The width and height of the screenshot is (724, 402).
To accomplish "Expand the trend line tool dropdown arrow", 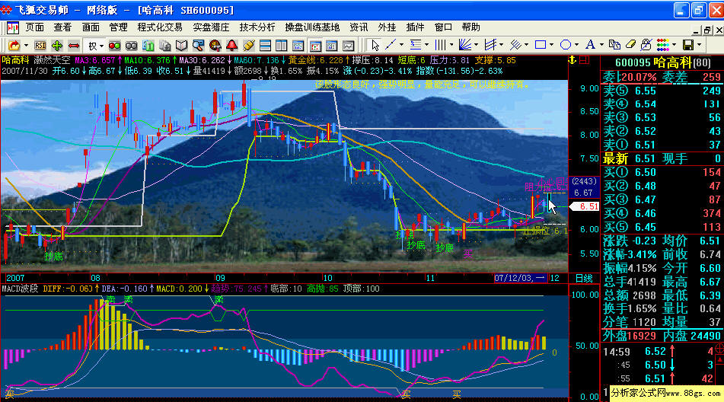I will (x=401, y=45).
